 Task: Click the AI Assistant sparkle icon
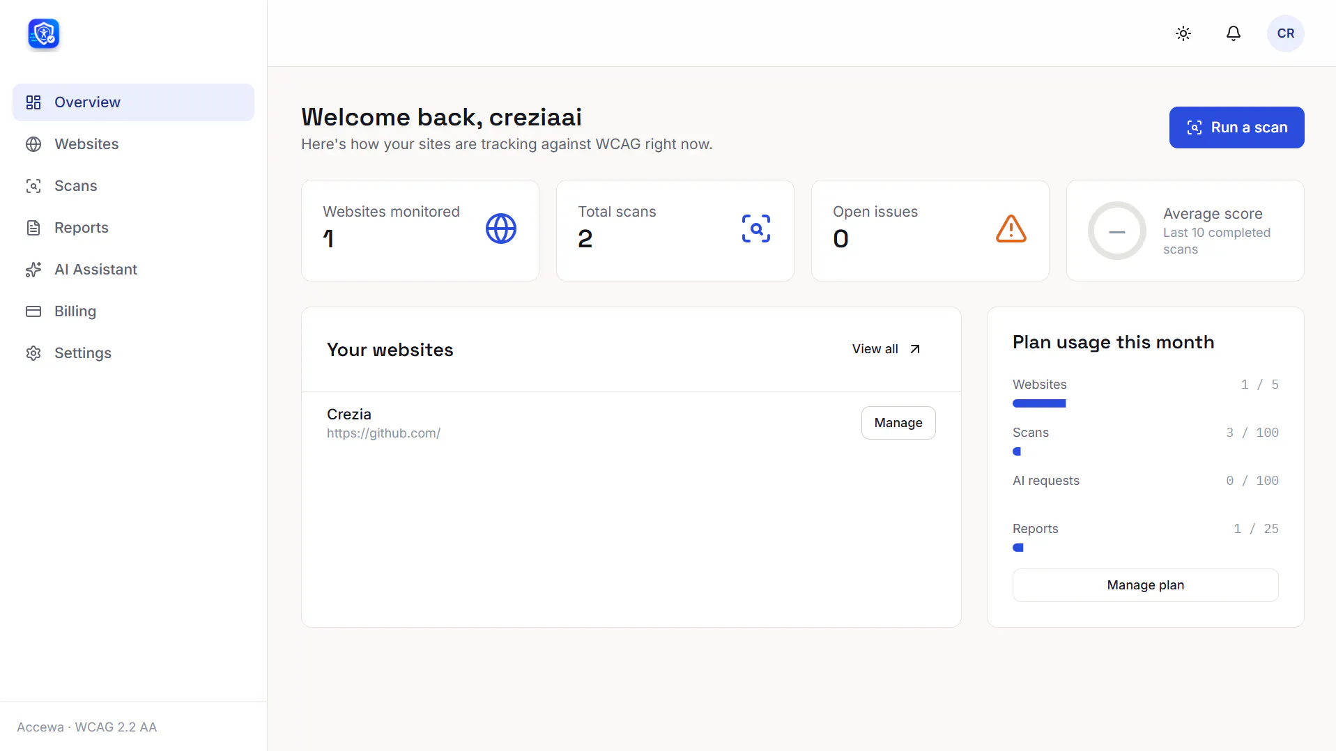tap(33, 270)
